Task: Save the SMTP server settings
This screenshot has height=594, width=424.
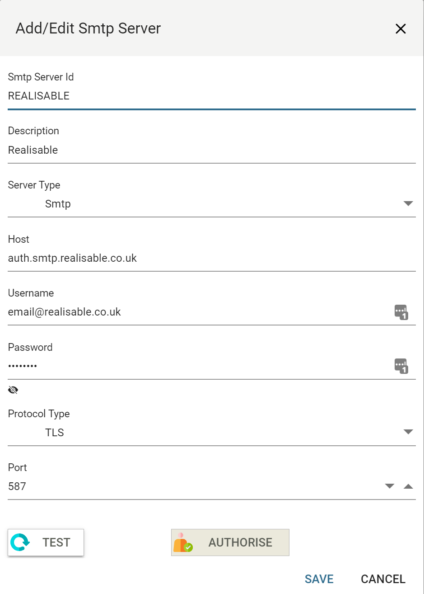Action: click(319, 579)
